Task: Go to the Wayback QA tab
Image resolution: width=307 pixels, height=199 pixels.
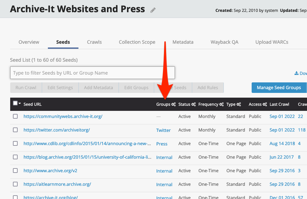Action: click(224, 42)
